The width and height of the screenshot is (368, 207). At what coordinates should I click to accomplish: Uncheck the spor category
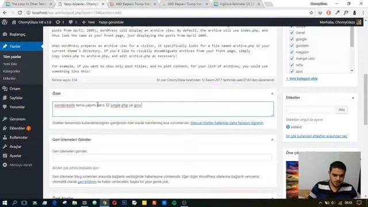[x=292, y=71]
